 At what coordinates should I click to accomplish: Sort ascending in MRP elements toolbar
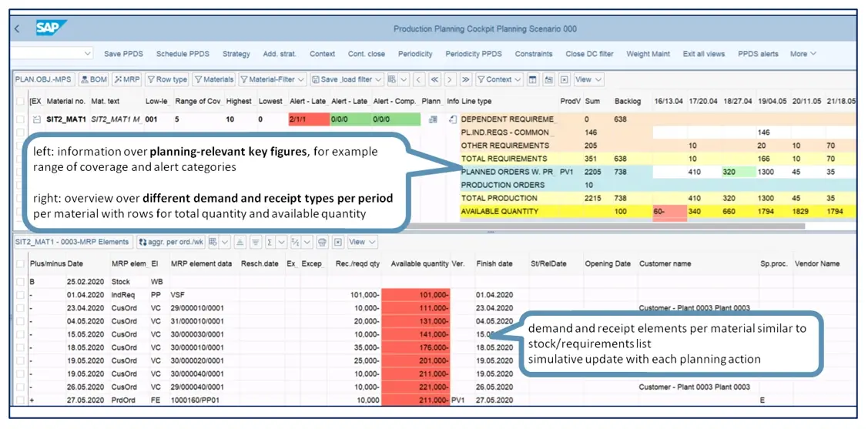[240, 242]
